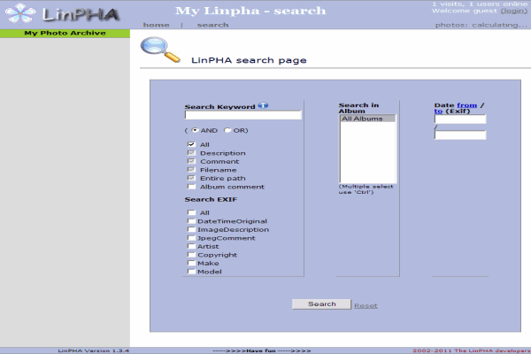Screen dimensions: 531x354
Task: Toggle the Comment checkbox
Action: [191, 161]
